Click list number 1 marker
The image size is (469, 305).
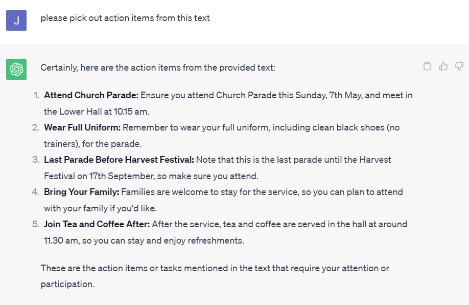(36, 95)
